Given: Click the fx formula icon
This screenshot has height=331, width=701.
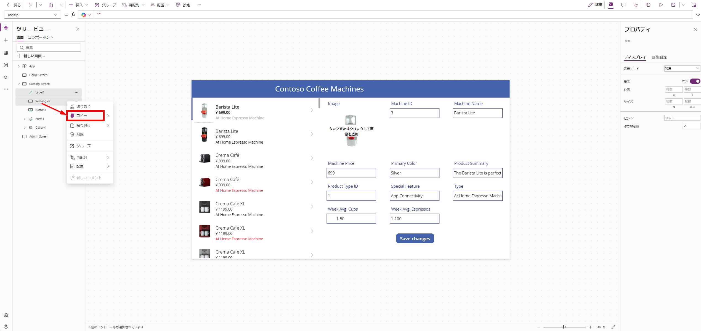Looking at the screenshot, I should (73, 15).
